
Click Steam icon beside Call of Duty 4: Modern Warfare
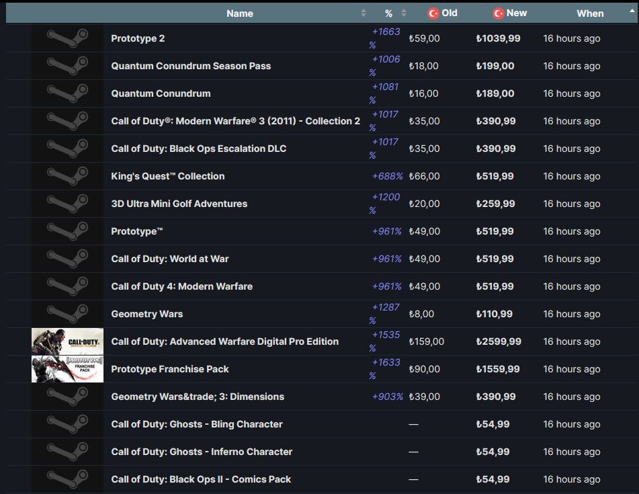(67, 286)
